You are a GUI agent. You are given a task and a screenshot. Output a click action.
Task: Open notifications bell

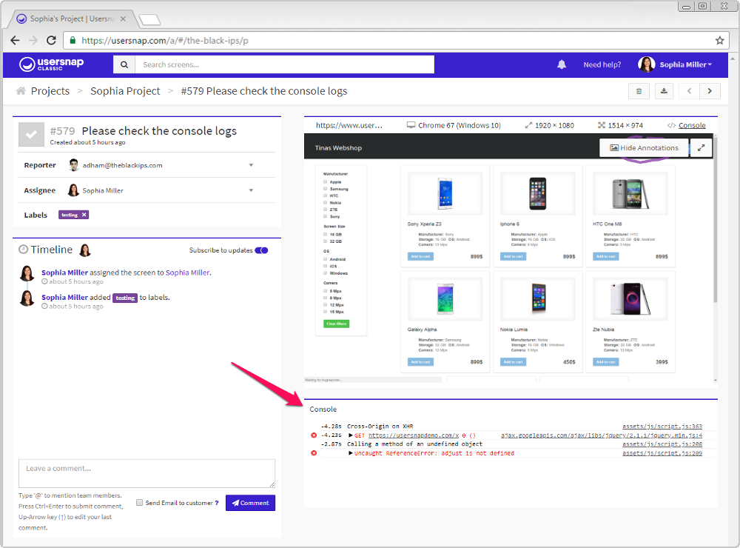(561, 64)
